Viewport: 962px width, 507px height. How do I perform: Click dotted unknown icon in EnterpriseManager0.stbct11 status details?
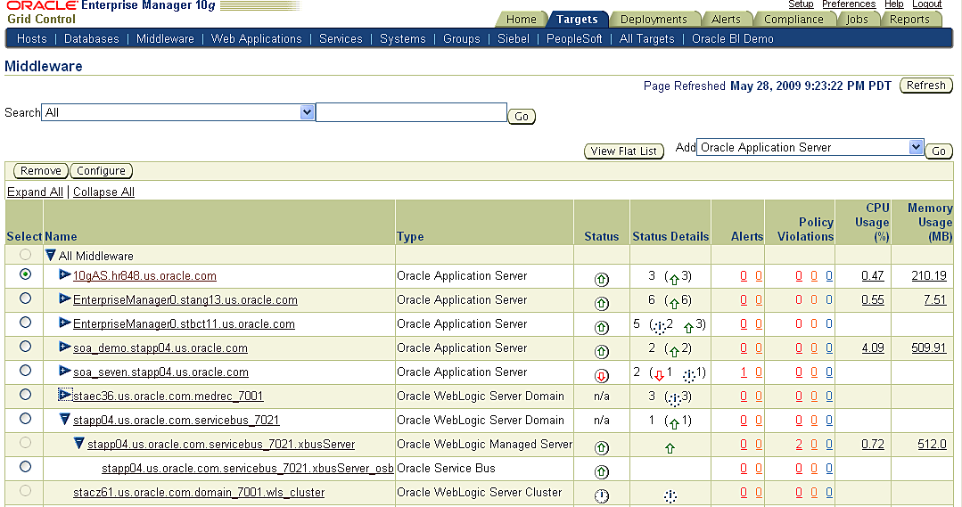pos(660,327)
